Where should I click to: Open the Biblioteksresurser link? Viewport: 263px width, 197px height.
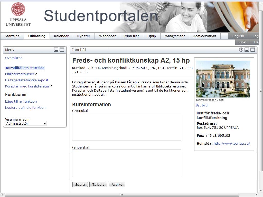tap(20, 74)
